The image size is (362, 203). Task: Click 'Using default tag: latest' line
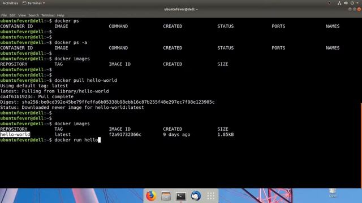tap(34, 86)
